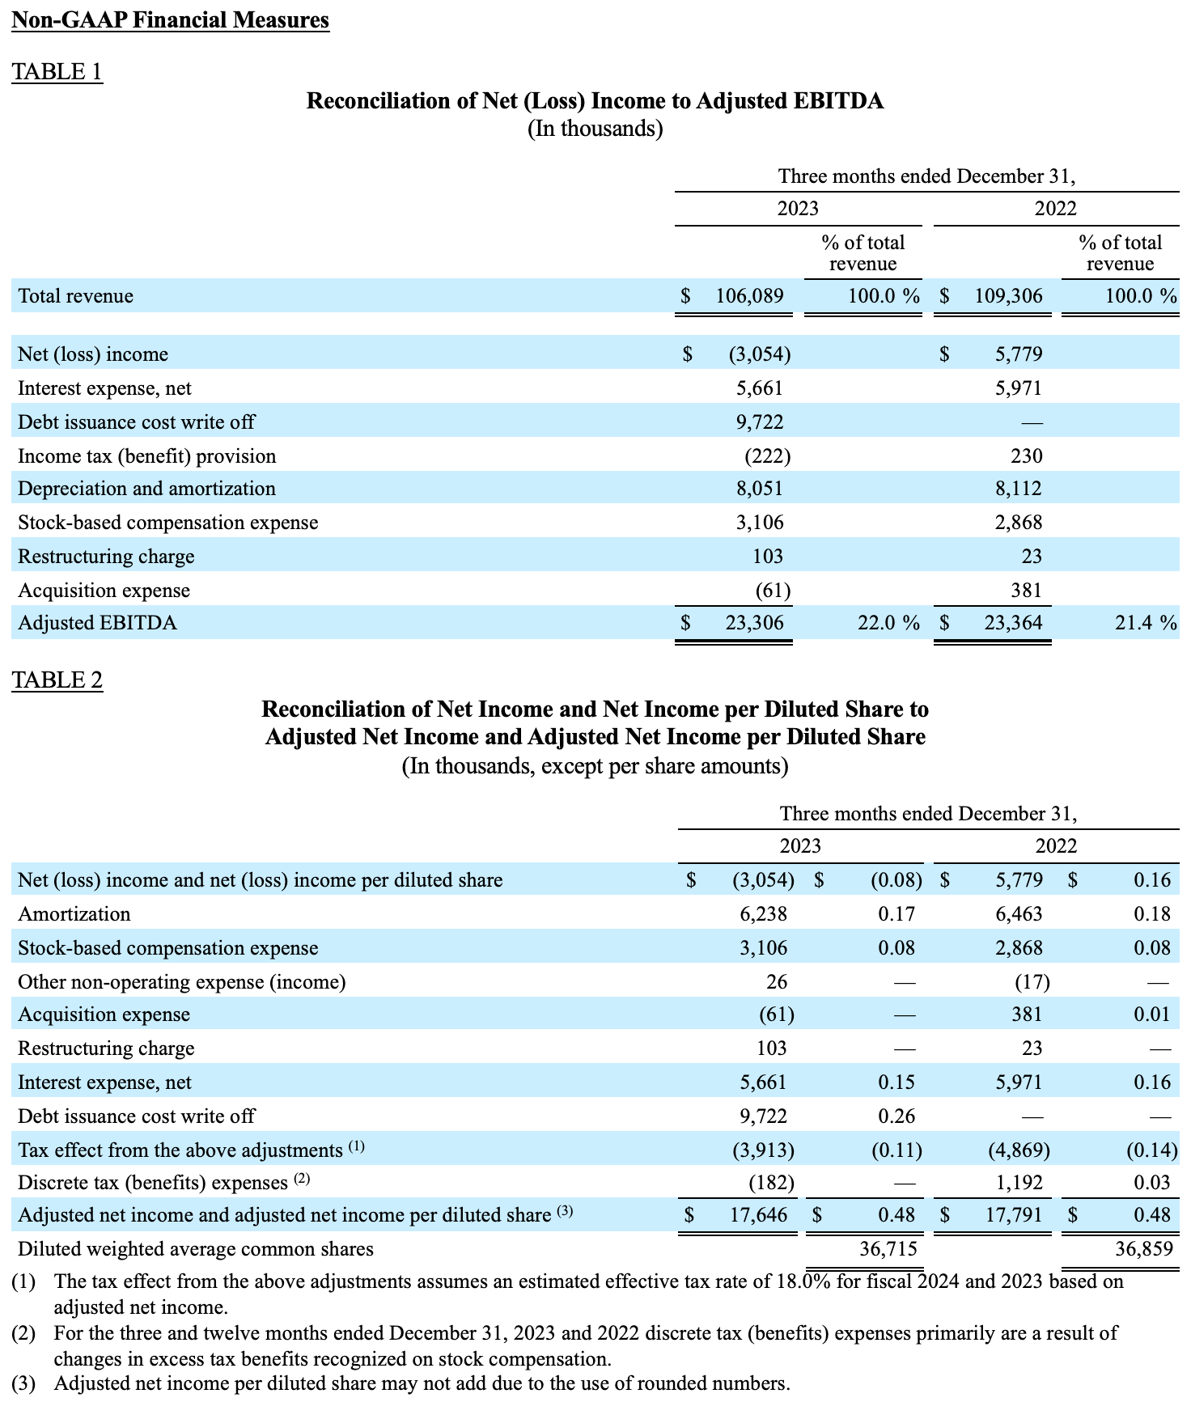Image resolution: width=1191 pixels, height=1419 pixels.
Task: Click Total revenue value 109,306
Action: (x=1008, y=296)
